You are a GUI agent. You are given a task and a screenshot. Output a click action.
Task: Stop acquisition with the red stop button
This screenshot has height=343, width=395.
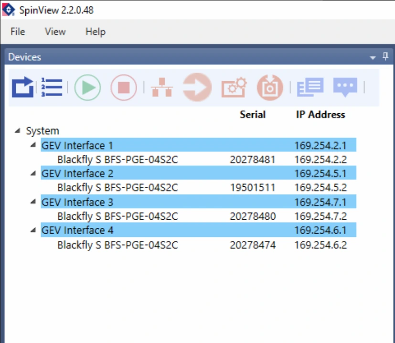click(x=124, y=87)
